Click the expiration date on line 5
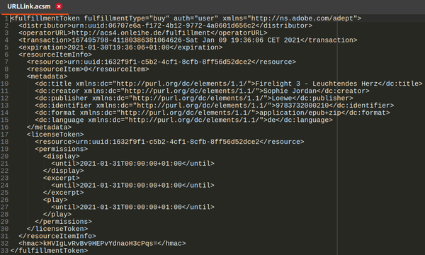The width and height of the screenshot is (425, 255). click(118, 47)
